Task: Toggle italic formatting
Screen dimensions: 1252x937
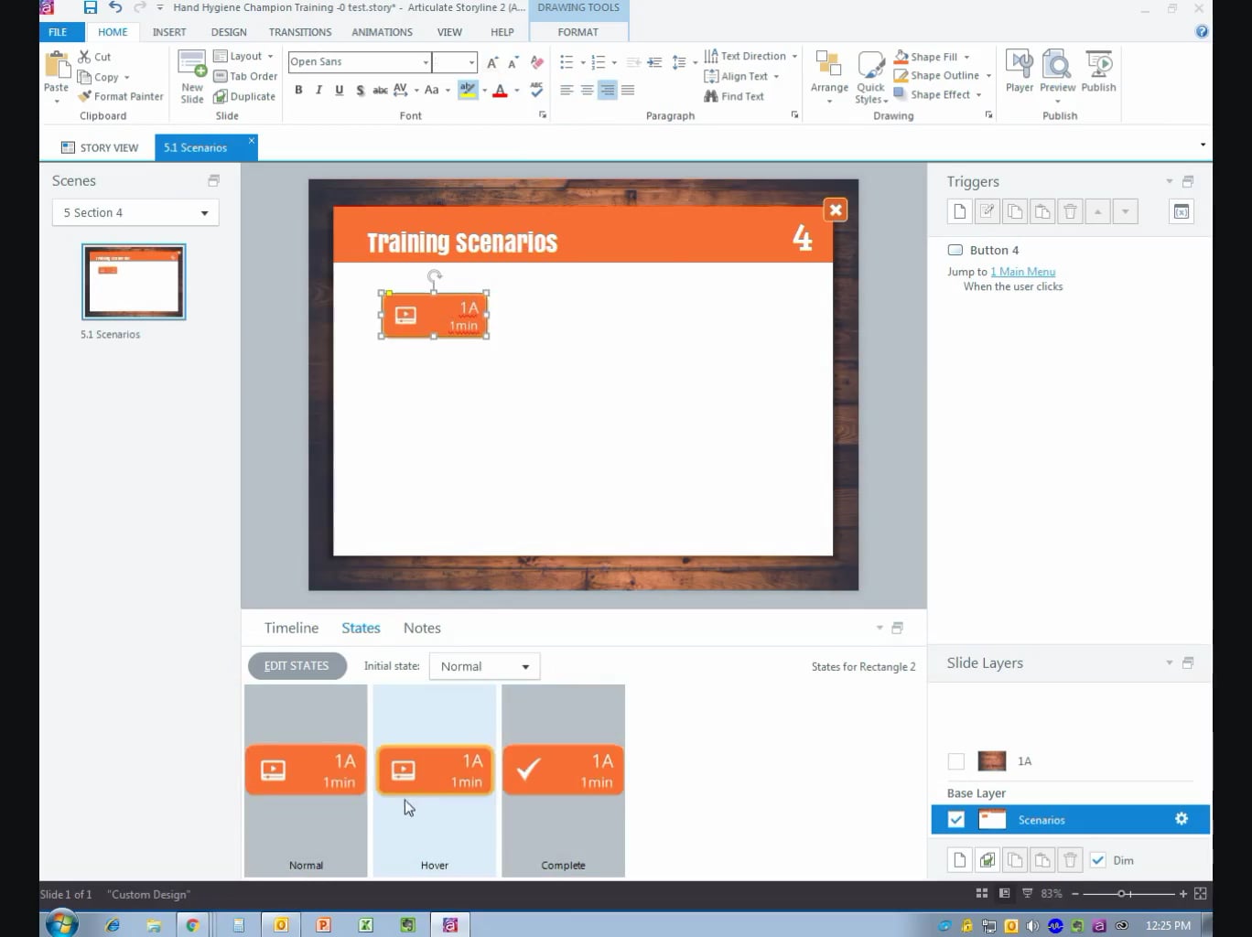Action: (318, 90)
